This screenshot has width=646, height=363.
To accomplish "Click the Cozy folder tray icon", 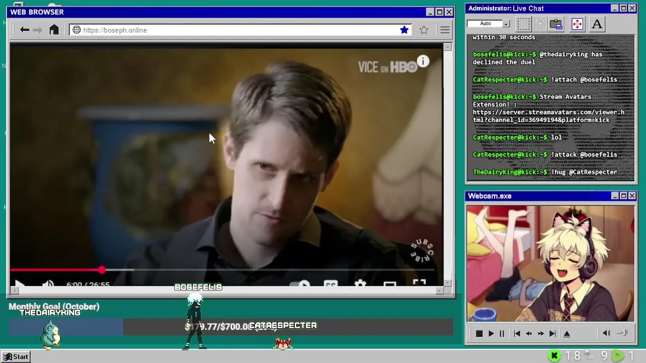I will [x=589, y=355].
